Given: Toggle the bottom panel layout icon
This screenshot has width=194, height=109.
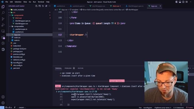Looking at the screenshot, I should [x=180, y=2].
